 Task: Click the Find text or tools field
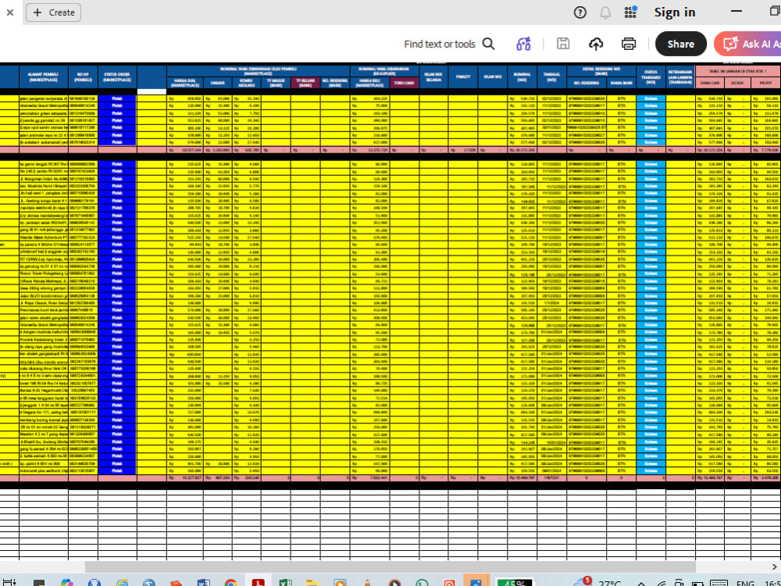pyautogui.click(x=439, y=44)
